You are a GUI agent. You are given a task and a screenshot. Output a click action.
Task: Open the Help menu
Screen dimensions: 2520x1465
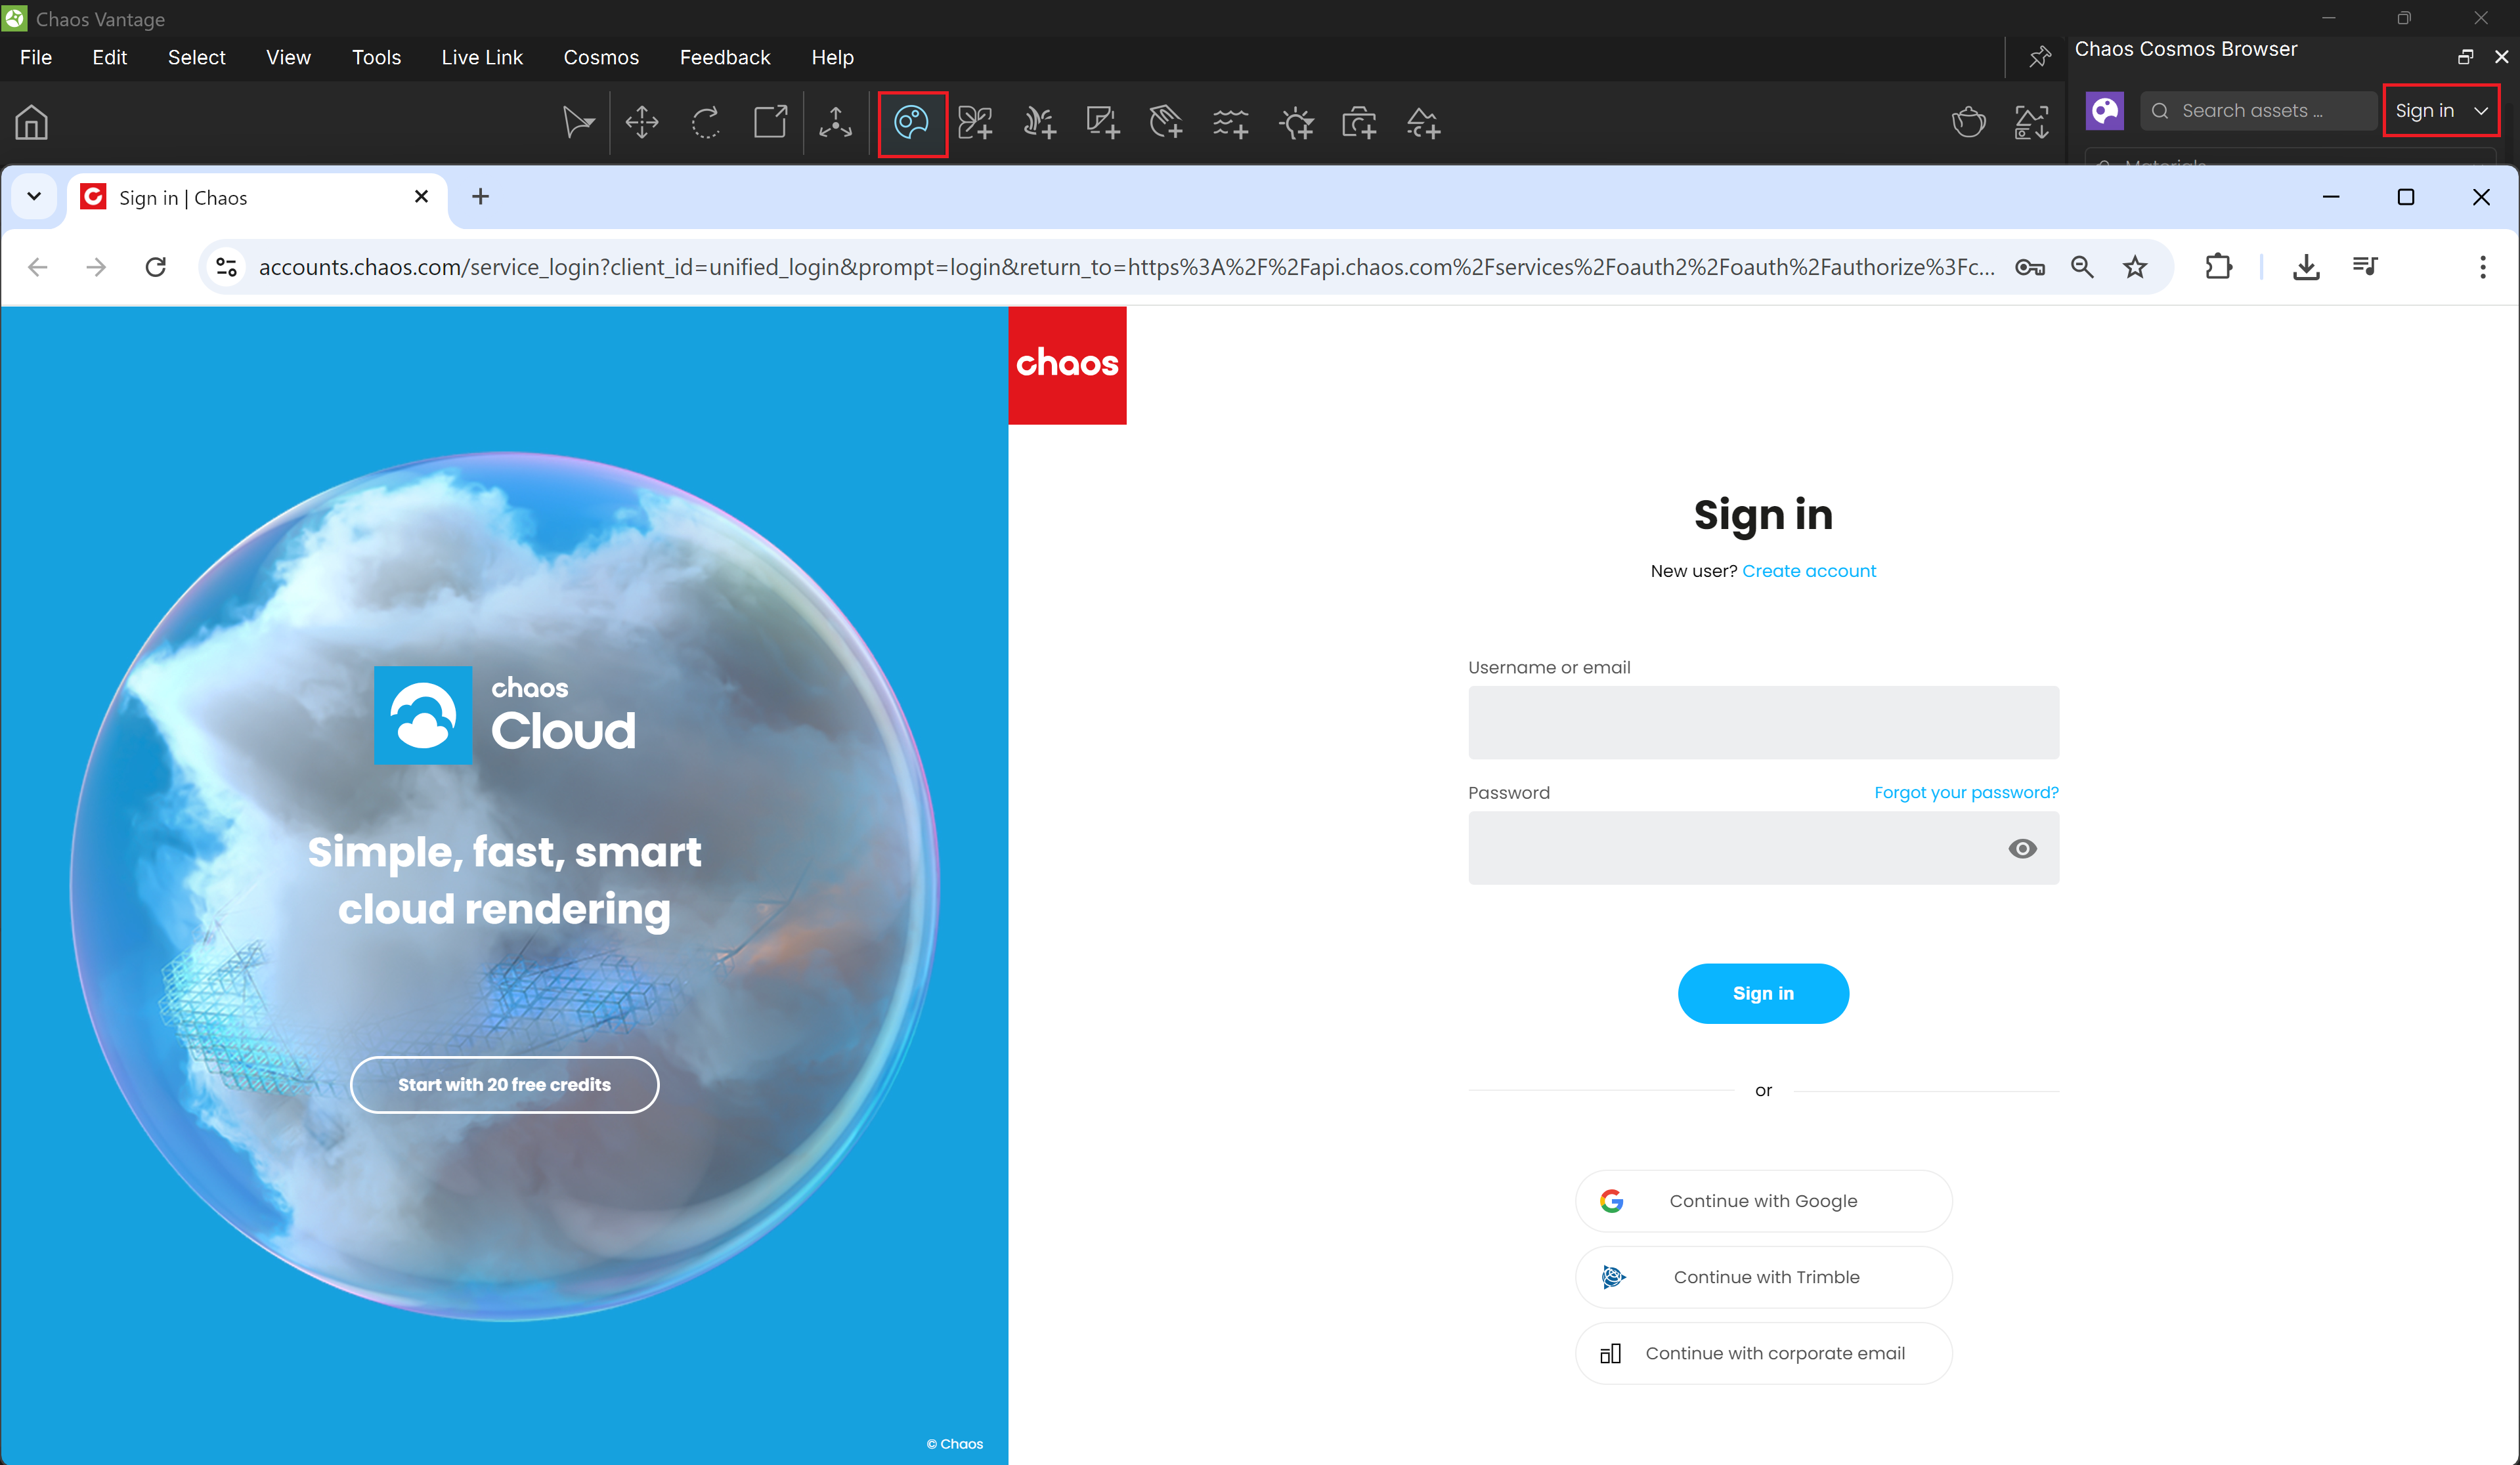click(833, 57)
